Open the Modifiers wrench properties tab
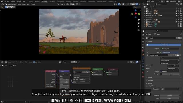The height and width of the screenshot is (103, 183). pyautogui.click(x=143, y=58)
